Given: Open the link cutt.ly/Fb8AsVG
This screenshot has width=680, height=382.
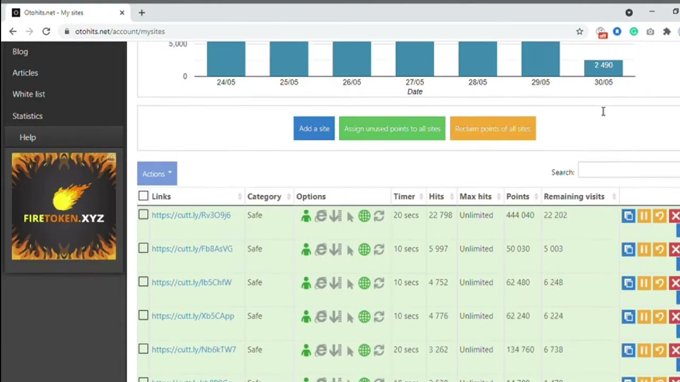Looking at the screenshot, I should (192, 248).
